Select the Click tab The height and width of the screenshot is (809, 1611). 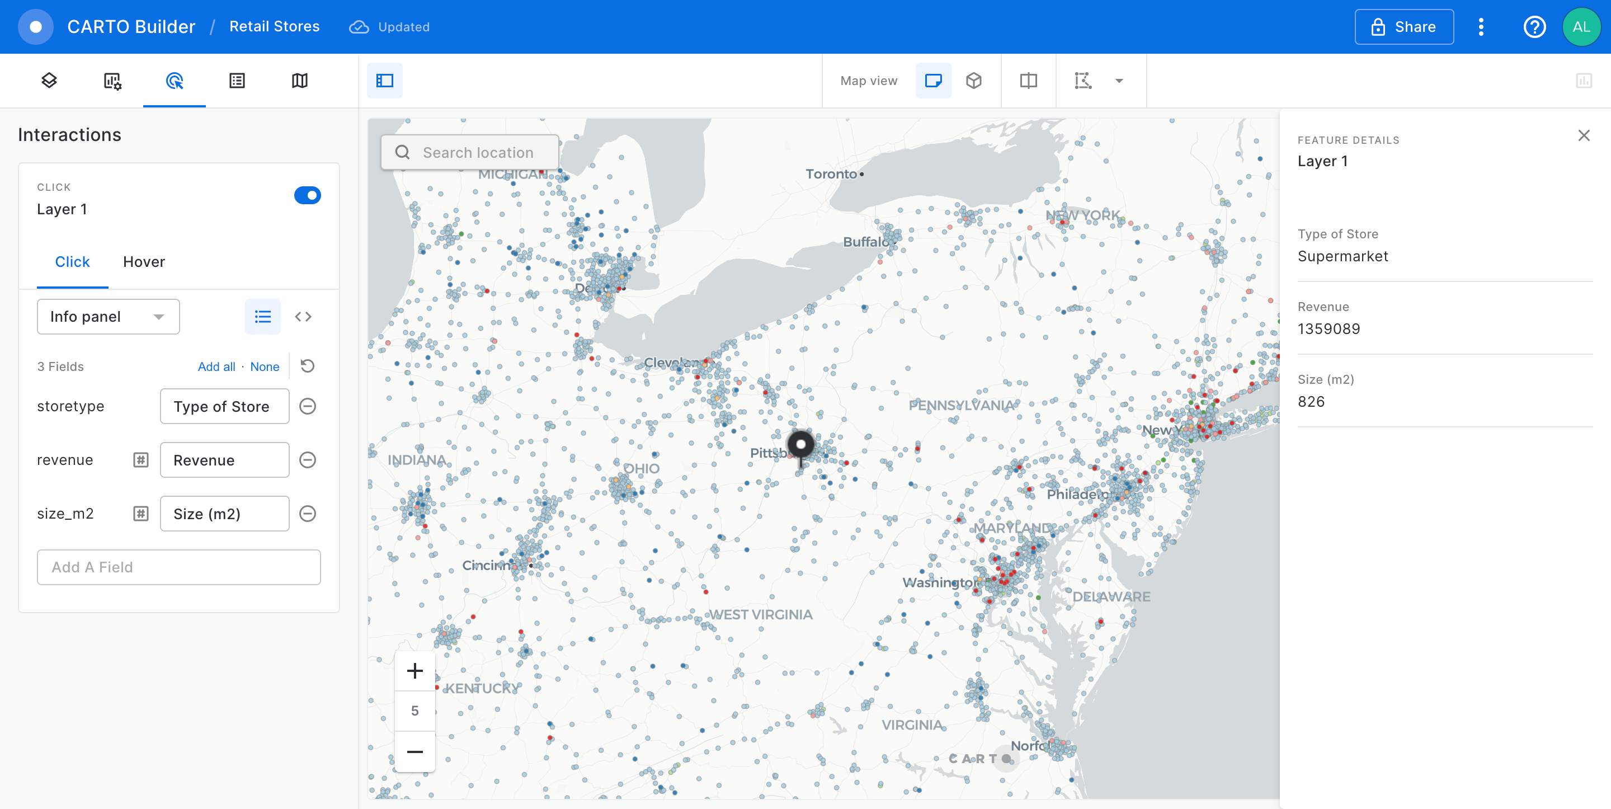(73, 261)
